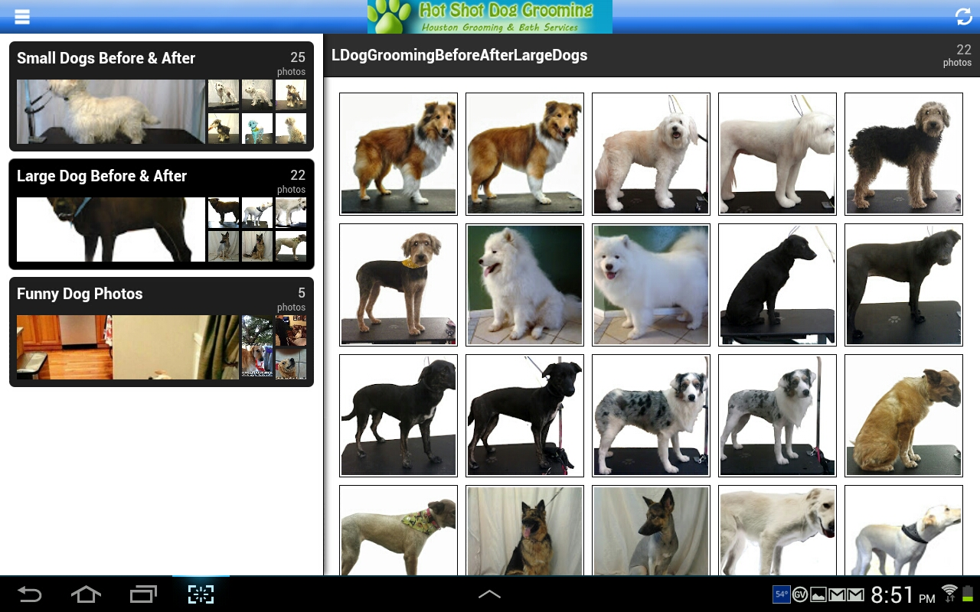Open the white dog with gray collar photo

click(x=903, y=530)
